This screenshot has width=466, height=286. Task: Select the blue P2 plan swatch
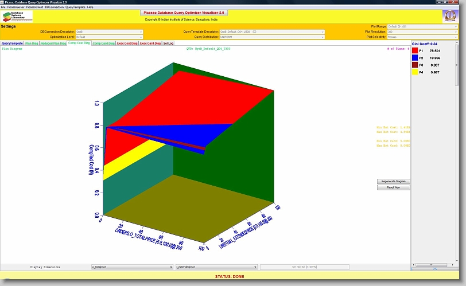(x=415, y=58)
